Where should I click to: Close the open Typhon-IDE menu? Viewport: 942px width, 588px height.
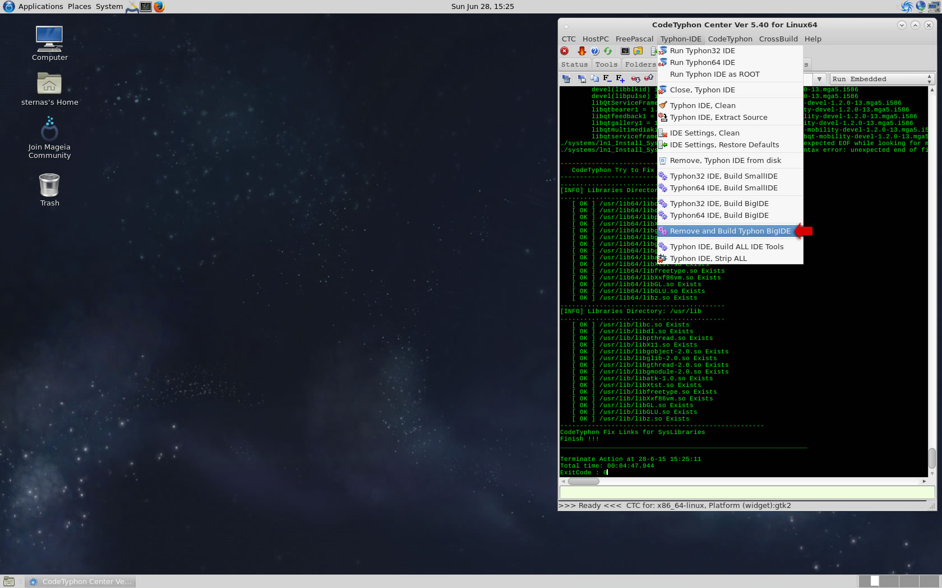pos(681,39)
